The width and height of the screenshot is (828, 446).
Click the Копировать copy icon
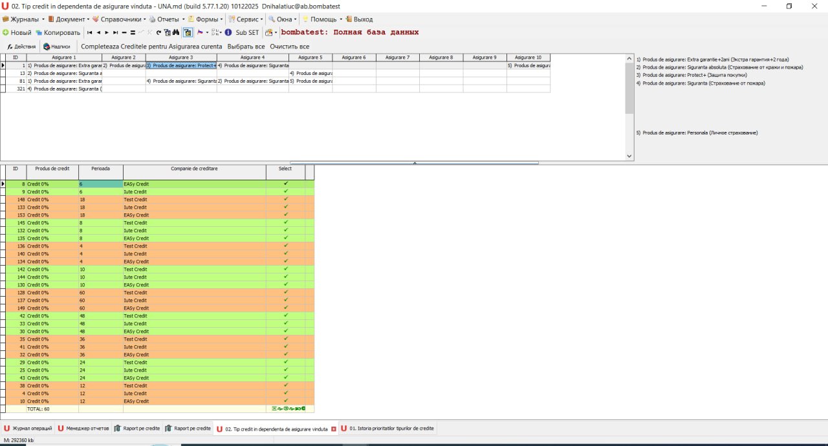[39, 32]
